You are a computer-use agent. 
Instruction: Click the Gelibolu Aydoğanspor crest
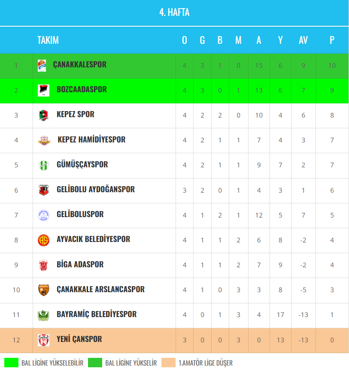coord(43,190)
